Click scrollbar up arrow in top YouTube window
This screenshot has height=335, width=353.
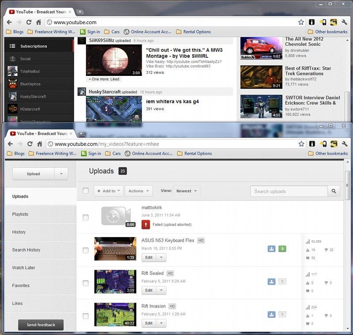[x=347, y=40]
